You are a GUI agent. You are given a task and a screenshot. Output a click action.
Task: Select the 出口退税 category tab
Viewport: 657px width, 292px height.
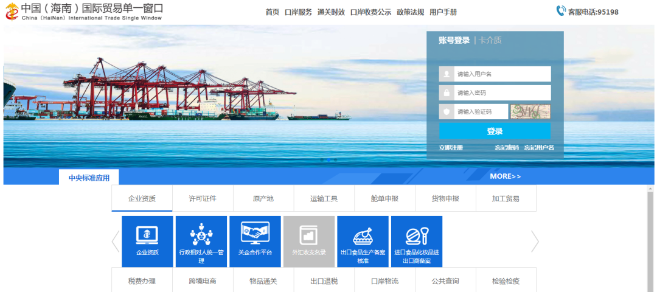(x=324, y=280)
